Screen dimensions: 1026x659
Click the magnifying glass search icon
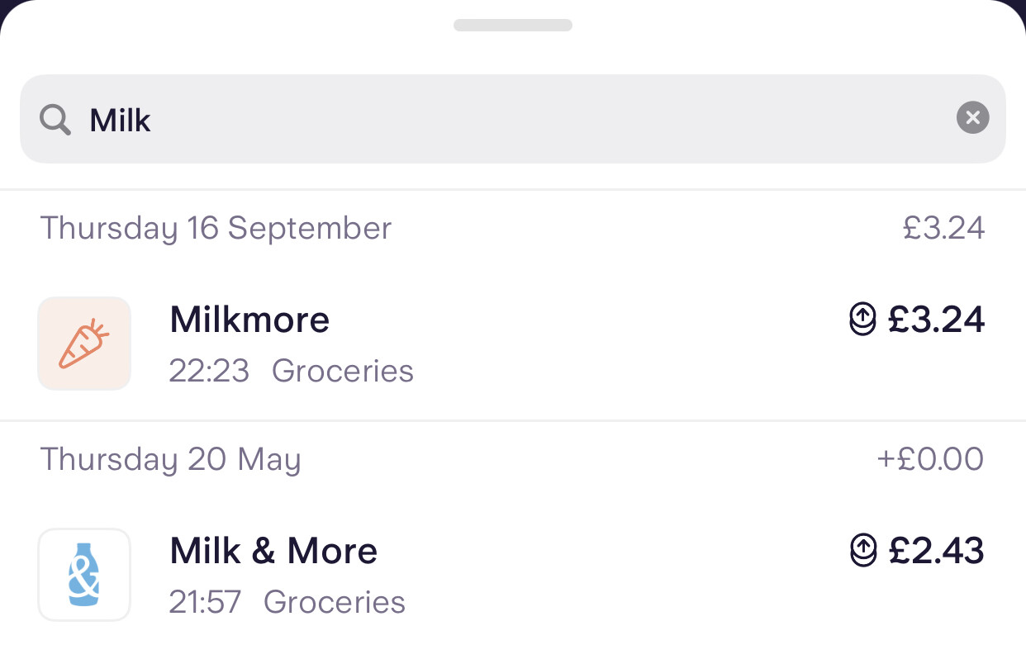pos(55,120)
